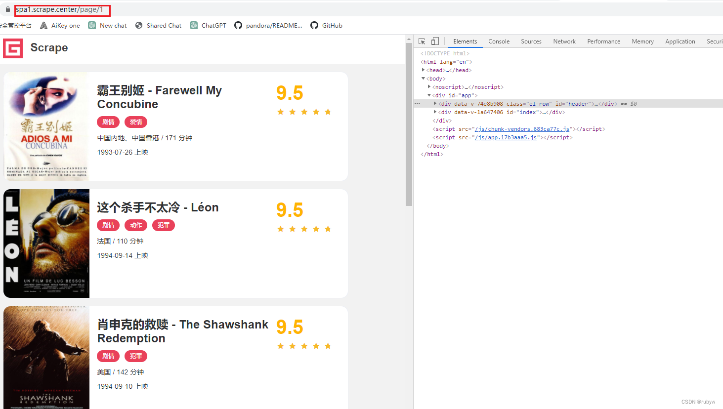The height and width of the screenshot is (409, 723).
Task: Select the !DOCTYPE html line
Action: [445, 53]
